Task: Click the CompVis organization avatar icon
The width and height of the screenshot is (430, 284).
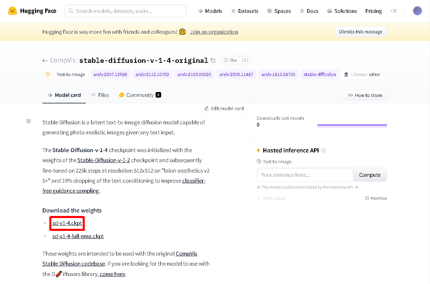Action: pos(45,60)
